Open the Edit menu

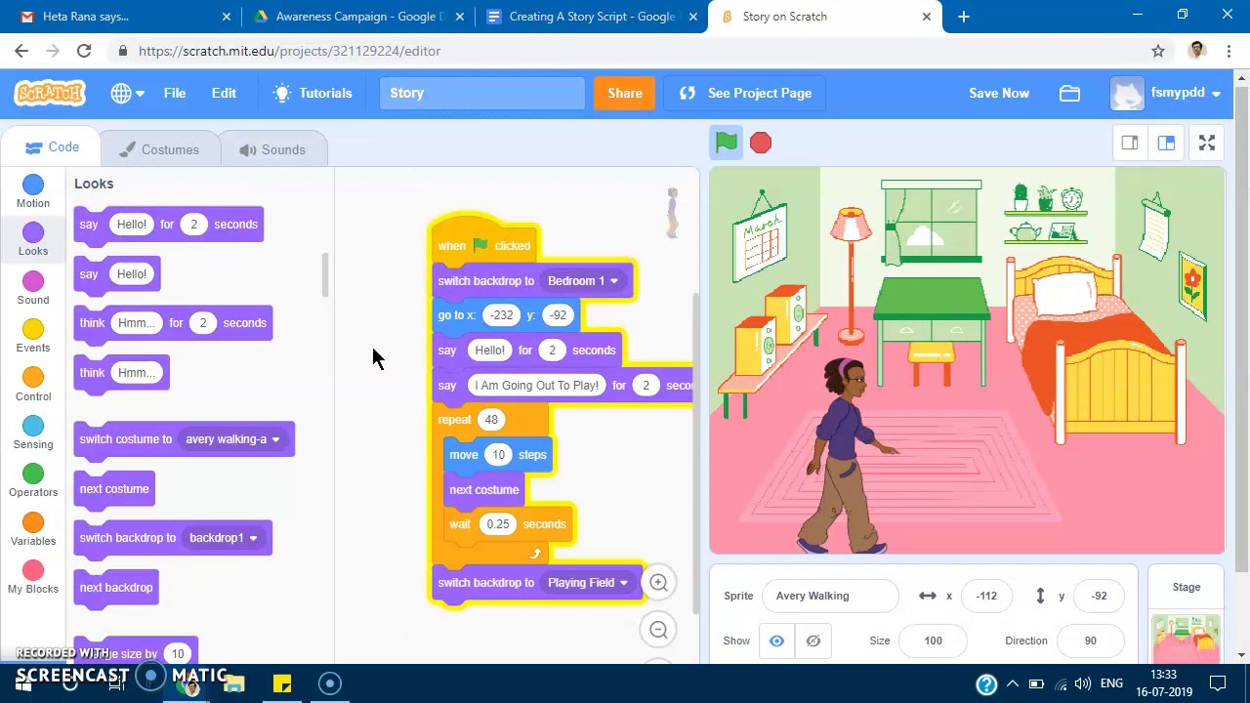tap(224, 93)
